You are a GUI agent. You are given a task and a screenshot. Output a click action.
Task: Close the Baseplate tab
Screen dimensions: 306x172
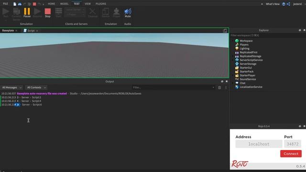[x=16, y=31]
